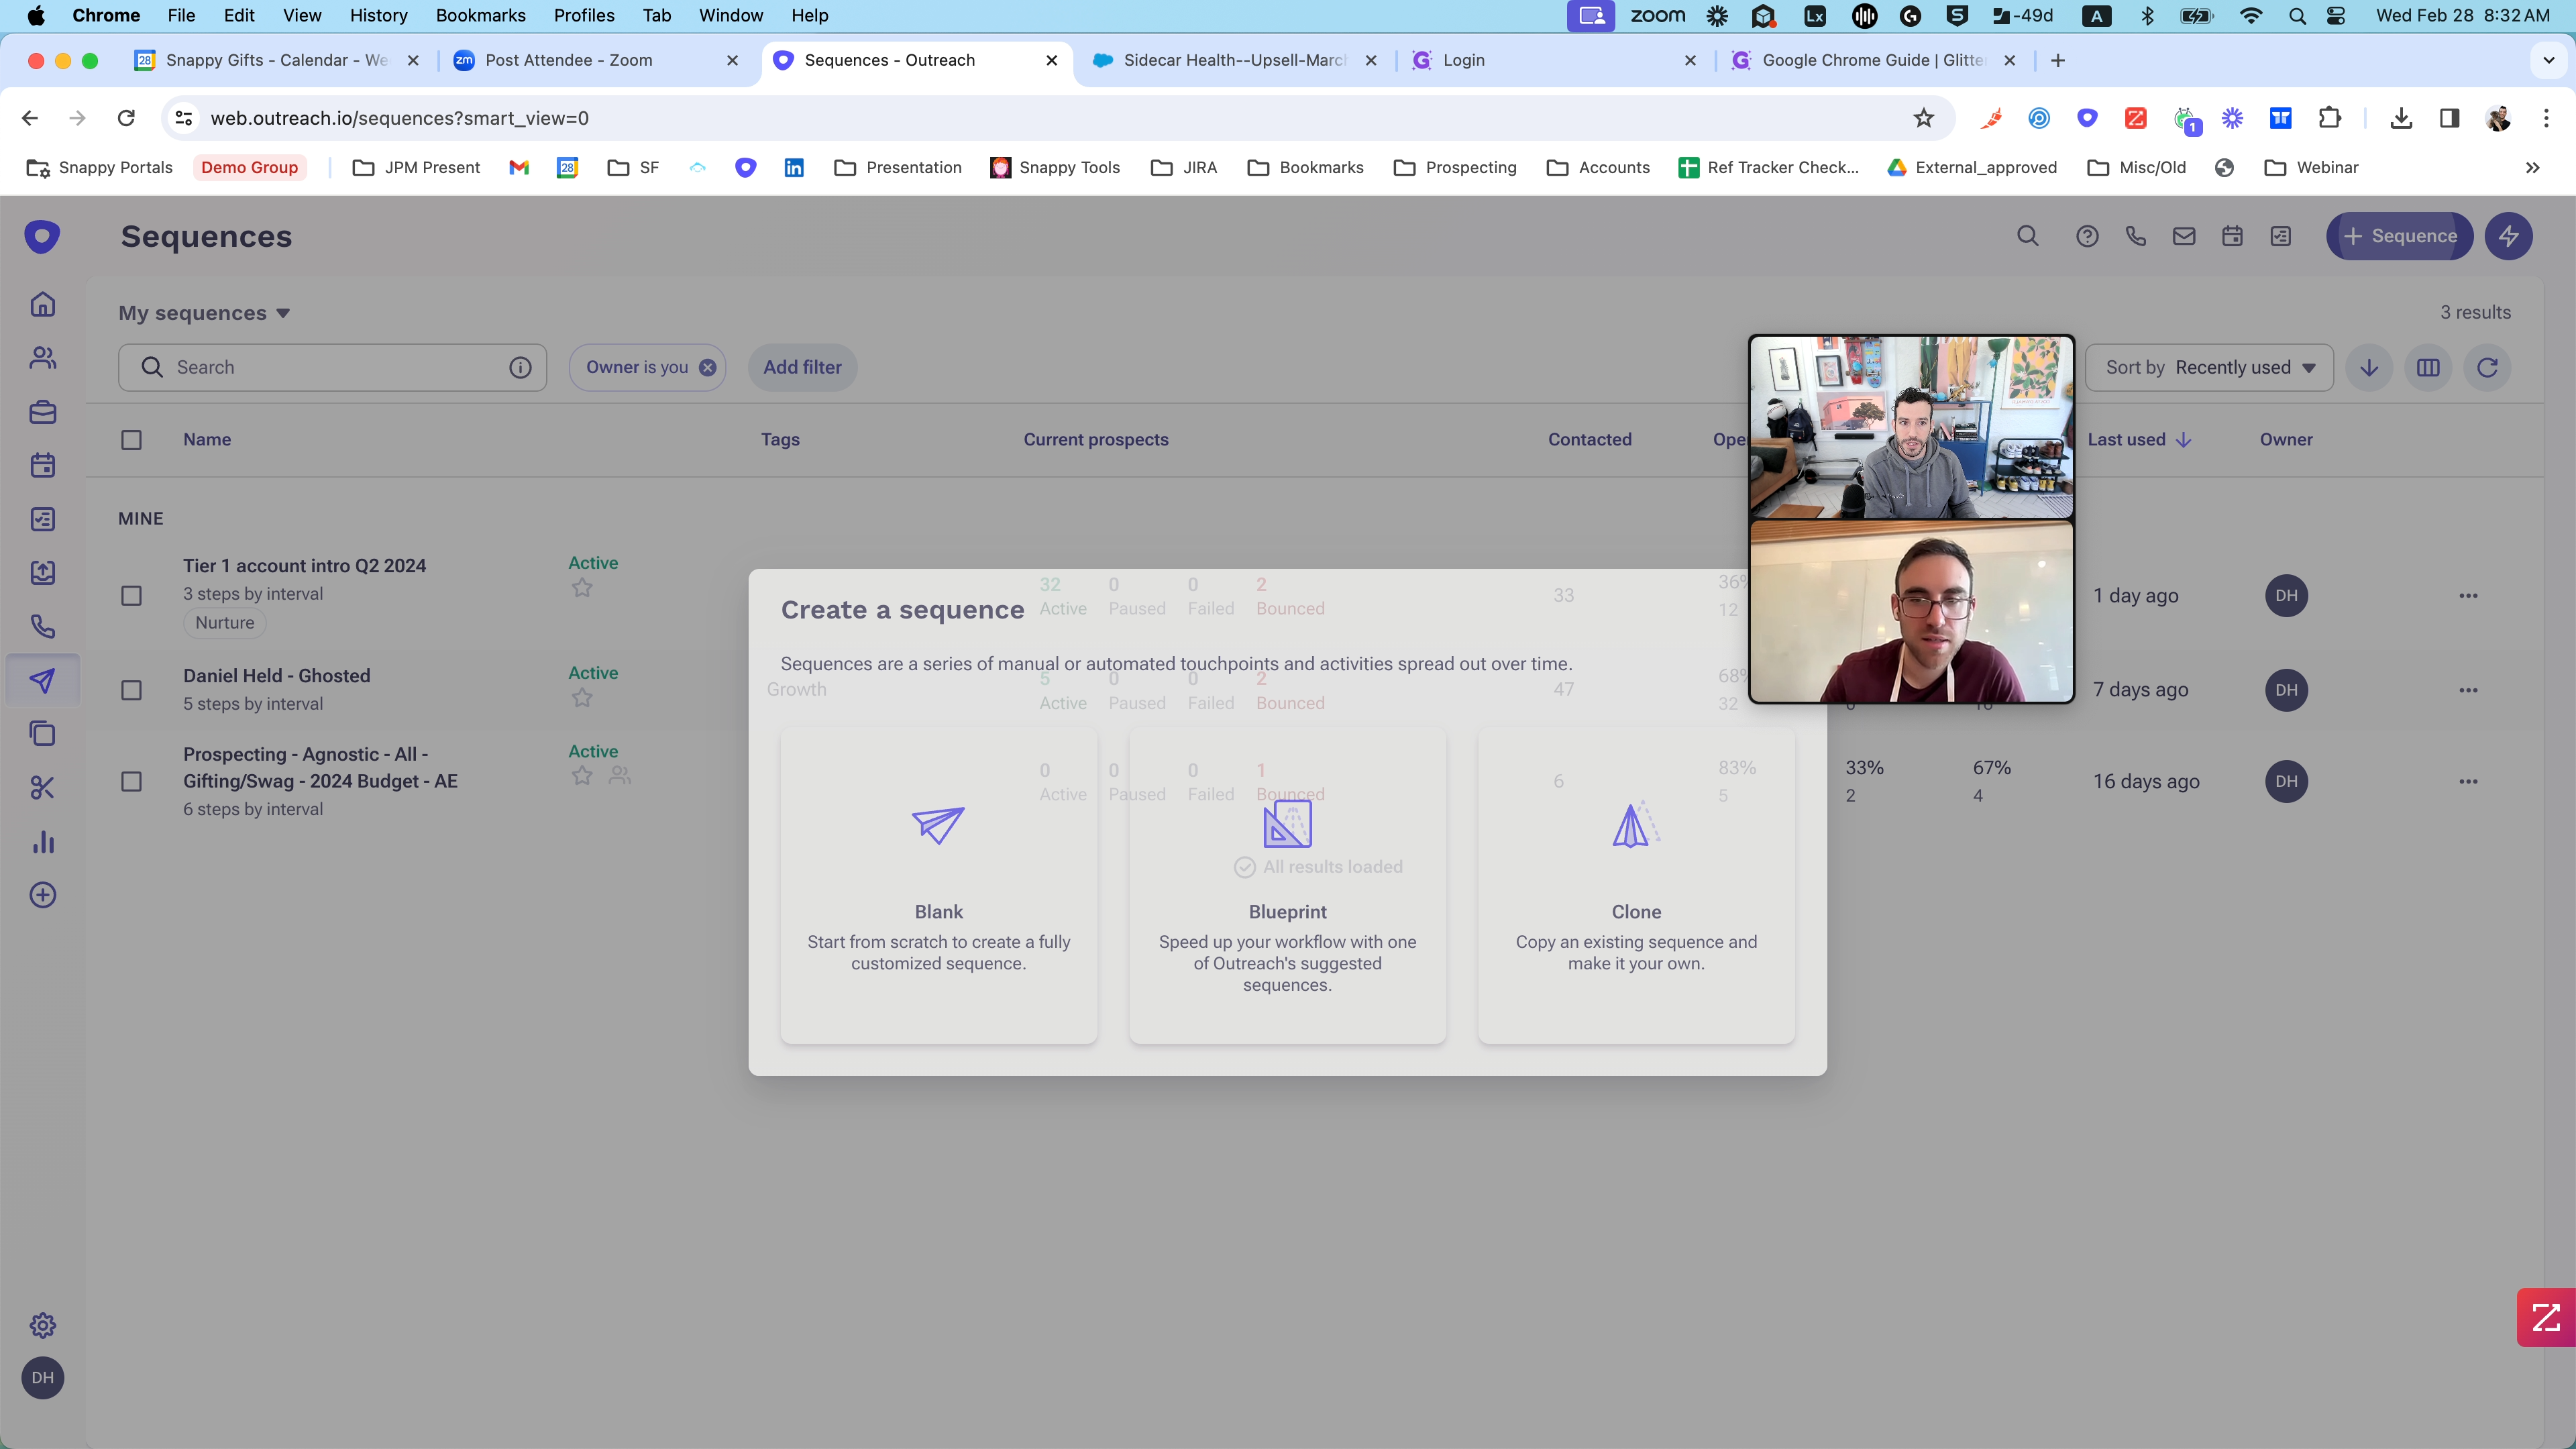2576x1449 pixels.
Task: Open the column settings button
Action: tap(2428, 368)
